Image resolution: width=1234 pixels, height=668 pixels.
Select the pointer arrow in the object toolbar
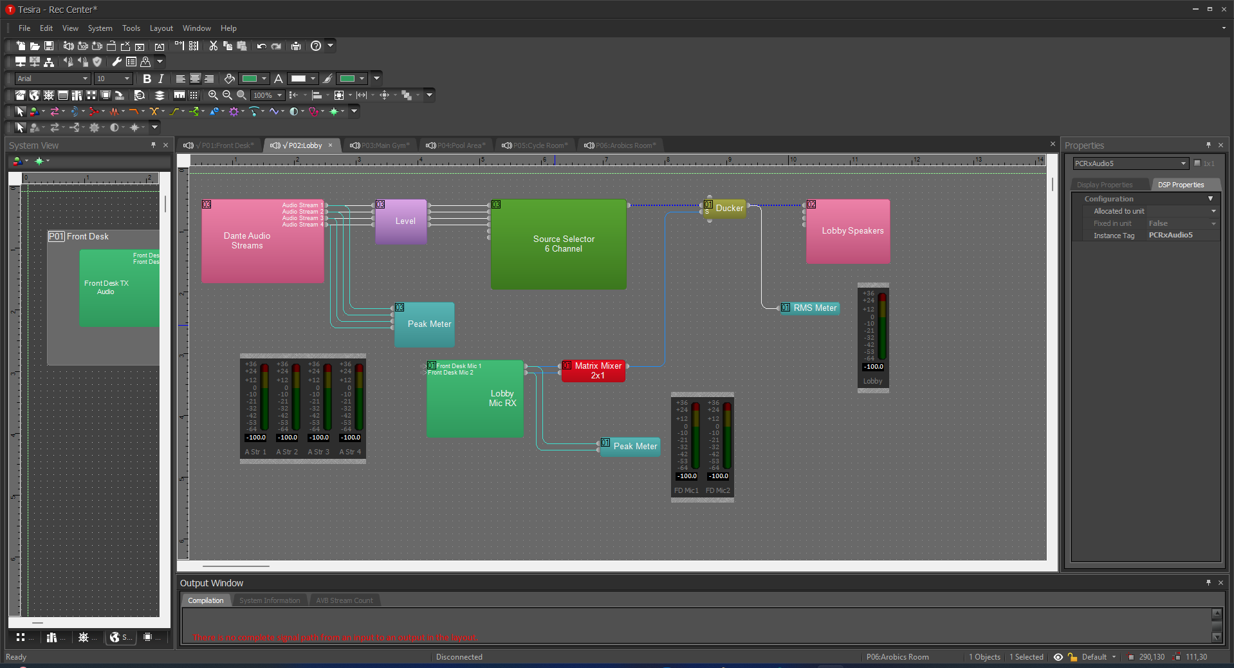[x=20, y=111]
